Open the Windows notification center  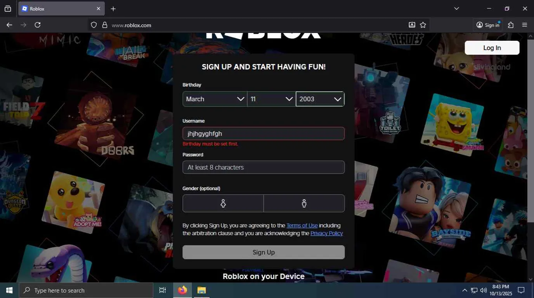coord(521,290)
